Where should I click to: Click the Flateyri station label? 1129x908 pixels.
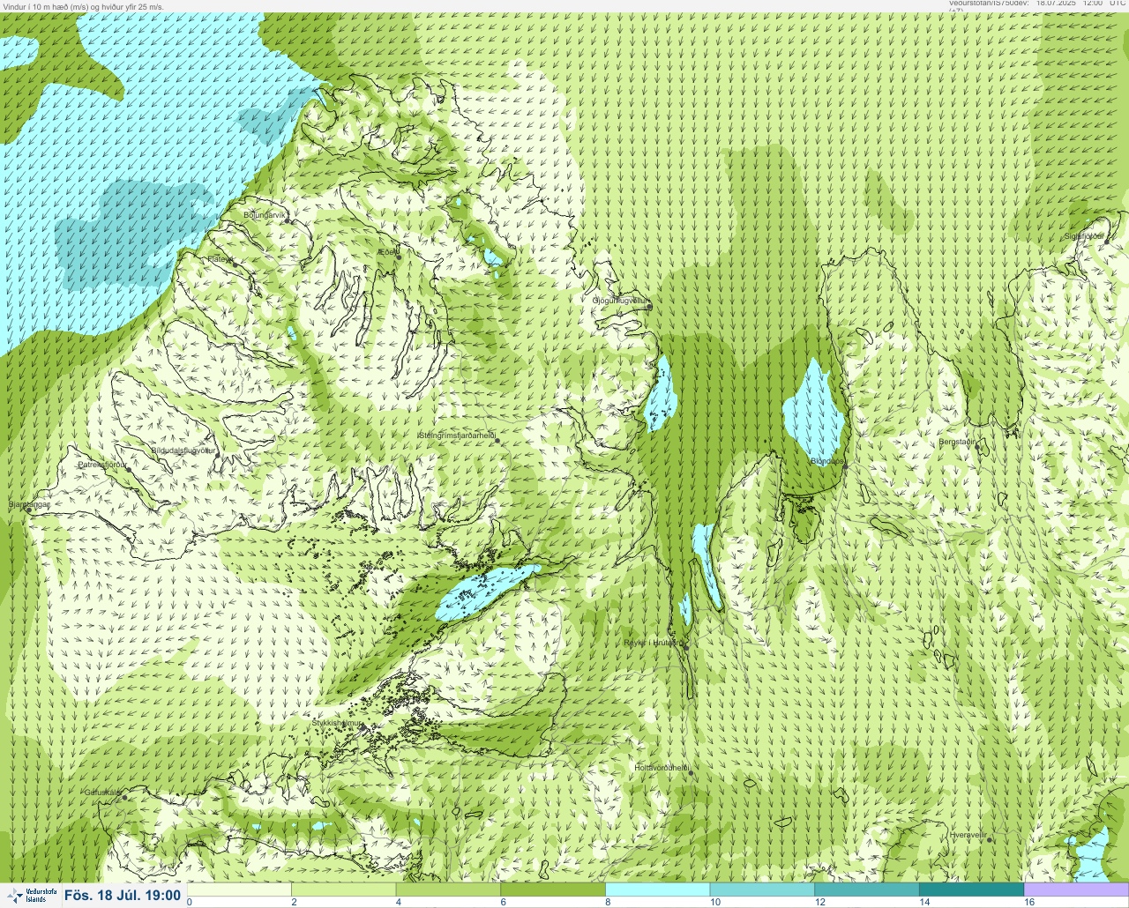tap(221, 259)
